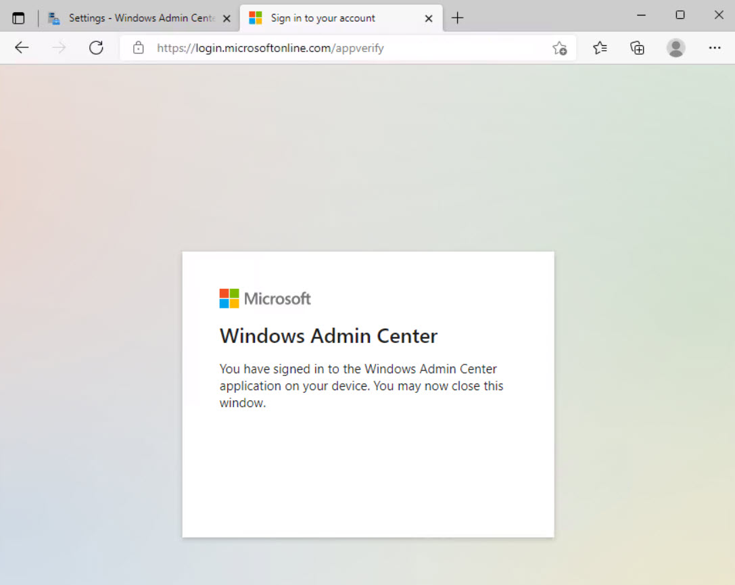This screenshot has height=585, width=735.
Task: Click the Windows Admin Center tab favicon
Action: pos(53,18)
